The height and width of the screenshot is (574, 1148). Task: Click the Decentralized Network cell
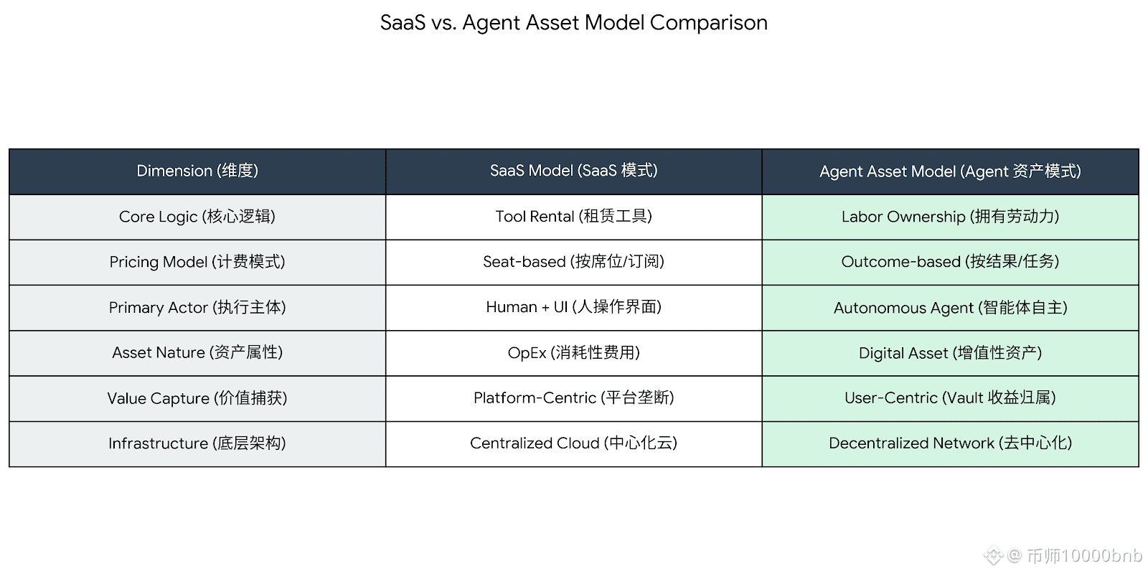[x=950, y=443]
